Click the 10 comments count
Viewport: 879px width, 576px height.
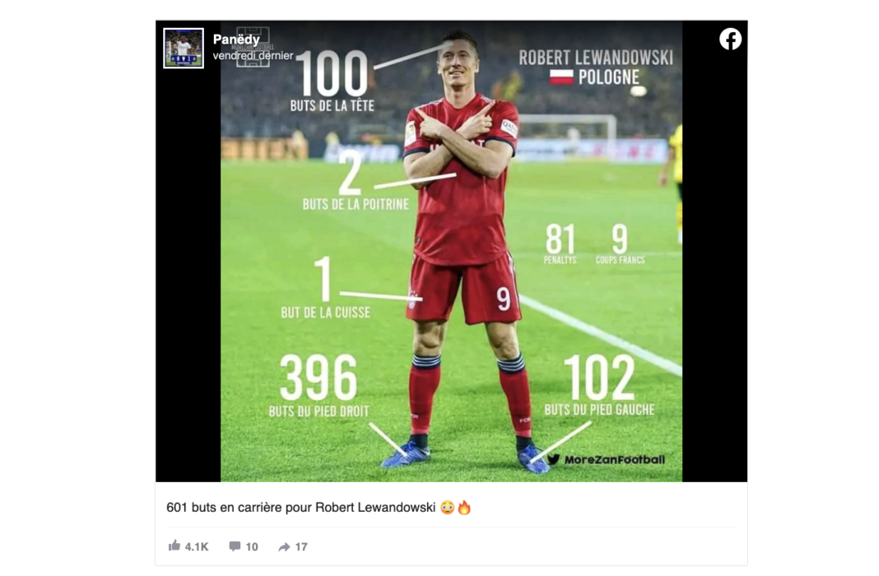pos(252,547)
